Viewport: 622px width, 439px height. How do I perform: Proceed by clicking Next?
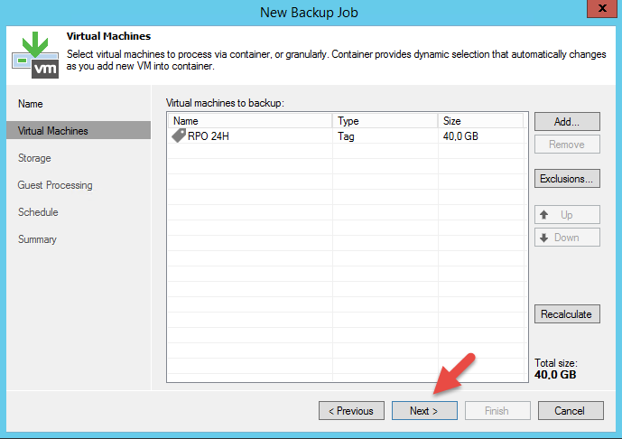click(424, 411)
